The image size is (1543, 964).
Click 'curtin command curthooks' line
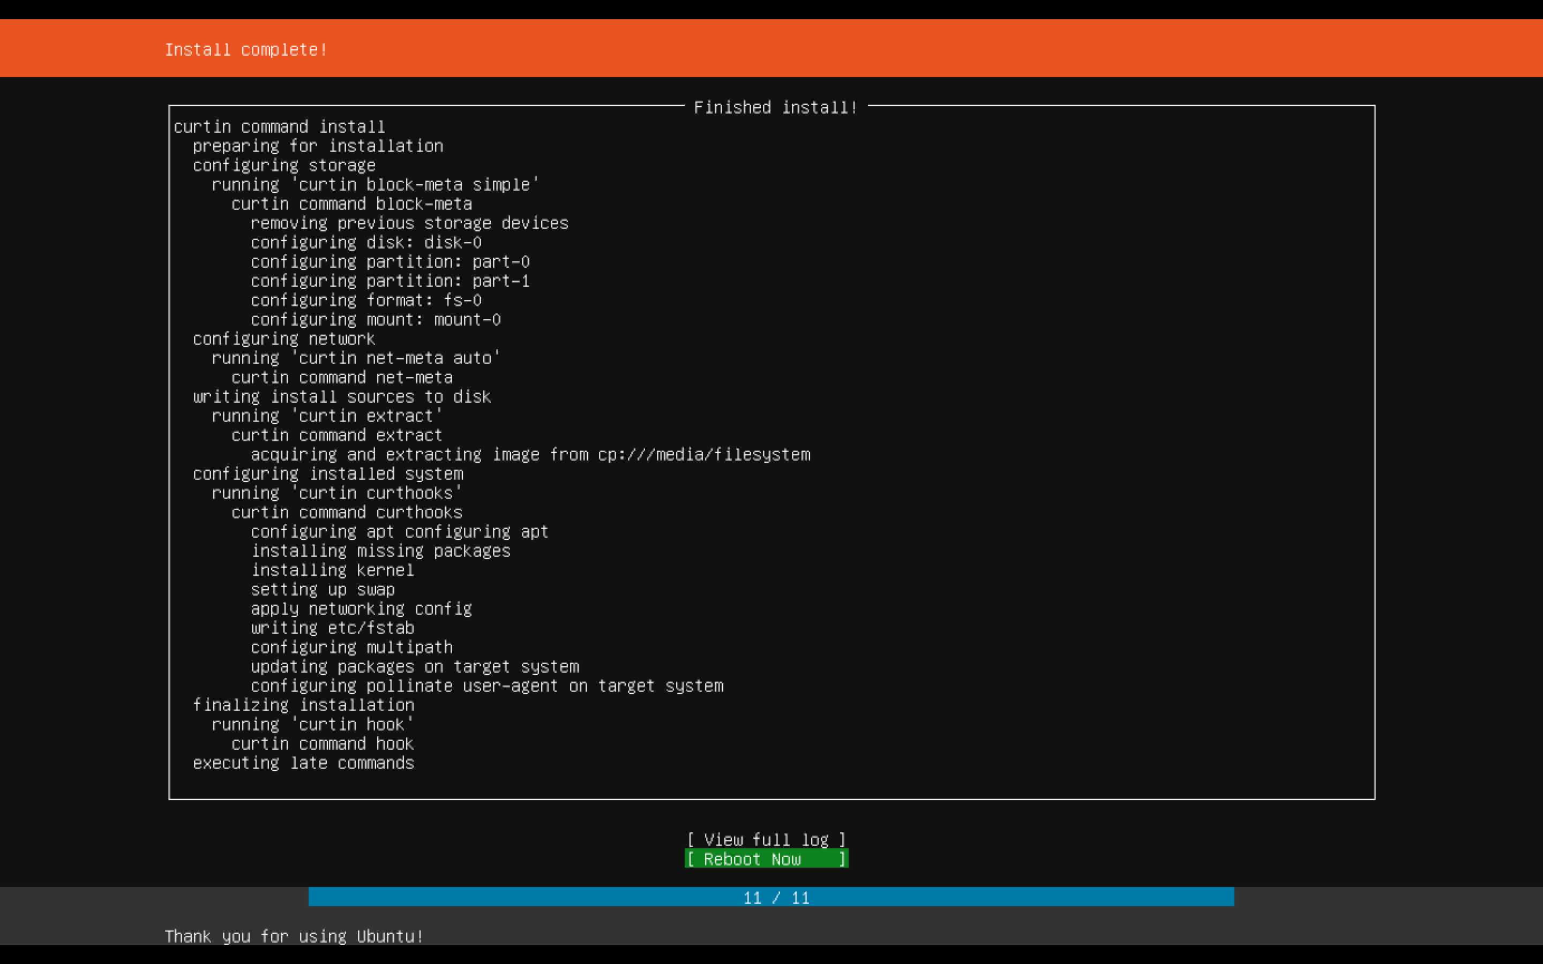pyautogui.click(x=347, y=513)
